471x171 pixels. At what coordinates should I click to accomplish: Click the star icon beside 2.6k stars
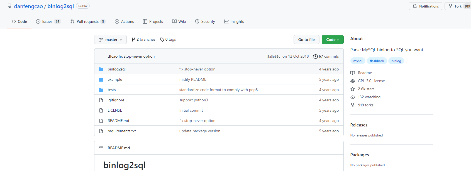pos(353,89)
